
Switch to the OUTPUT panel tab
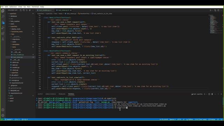(40, 94)
